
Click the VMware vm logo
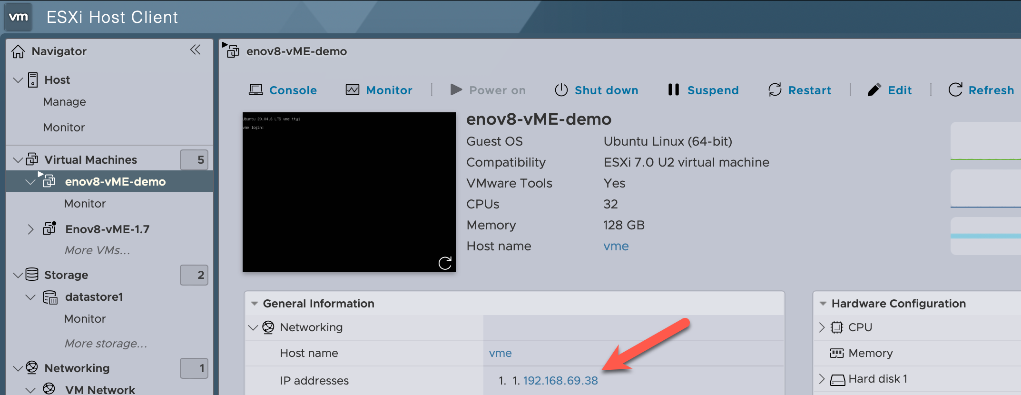[x=19, y=17]
